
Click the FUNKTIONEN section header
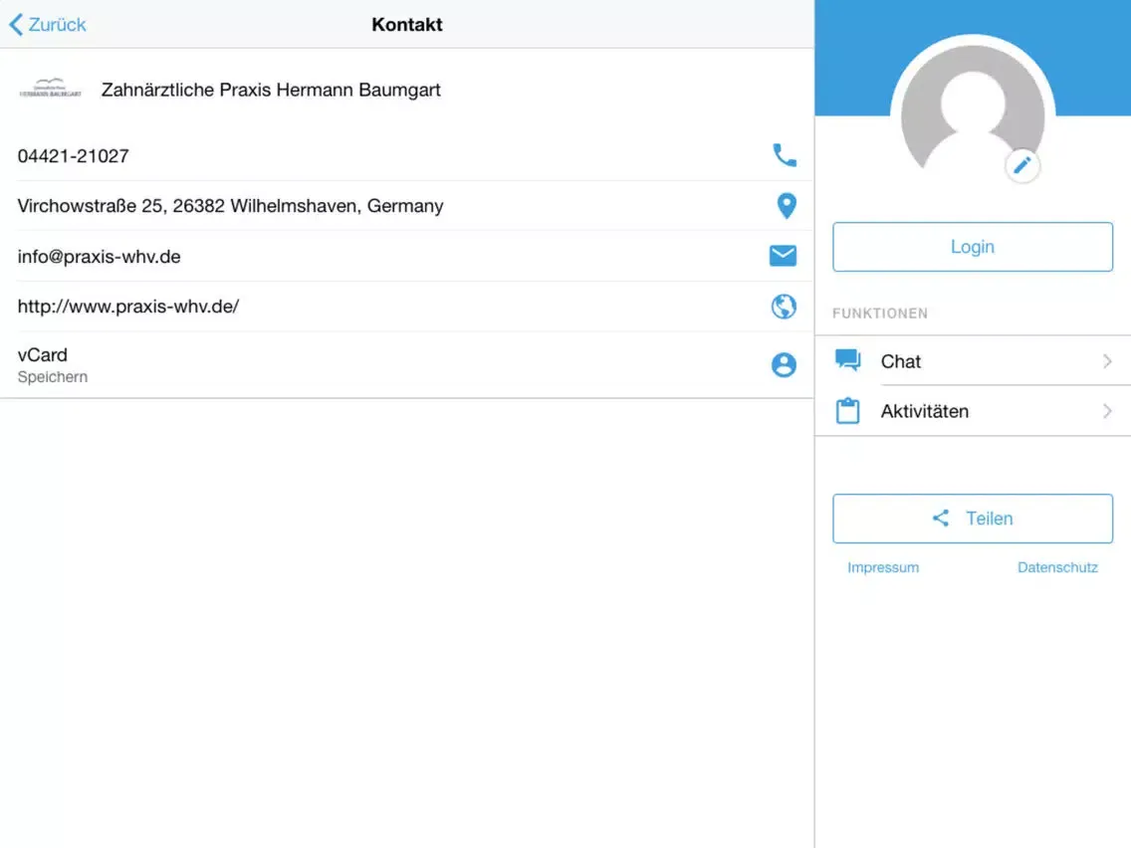880,313
